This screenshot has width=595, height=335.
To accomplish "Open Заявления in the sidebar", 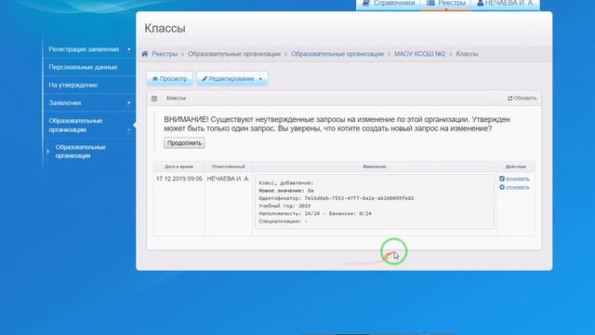I will tap(65, 103).
